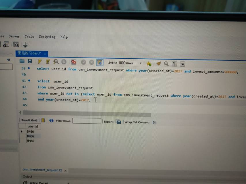Place cursor on line 42 'from cmn_investment_request'
Image resolution: width=246 pixels, height=184 pixels.
coord(65,87)
